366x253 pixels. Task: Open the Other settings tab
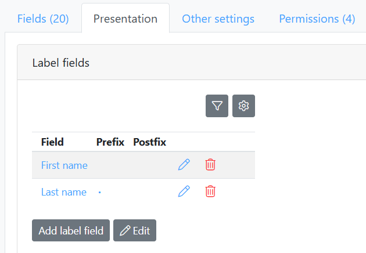tap(218, 19)
